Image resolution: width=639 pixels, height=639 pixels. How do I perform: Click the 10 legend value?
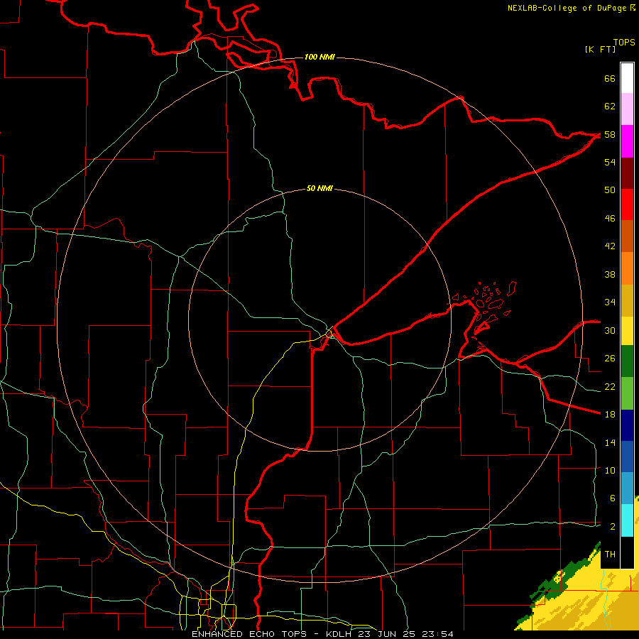click(610, 470)
